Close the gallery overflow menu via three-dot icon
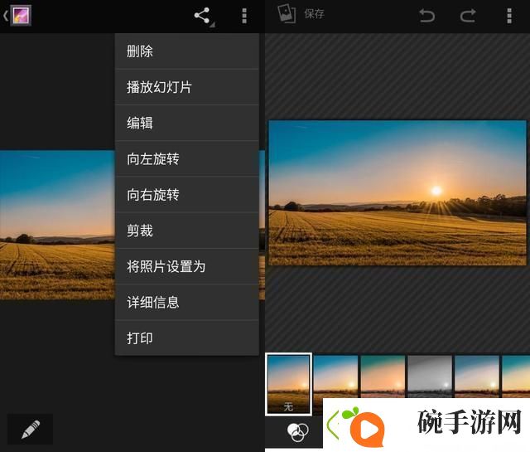This screenshot has width=530, height=452. point(244,17)
